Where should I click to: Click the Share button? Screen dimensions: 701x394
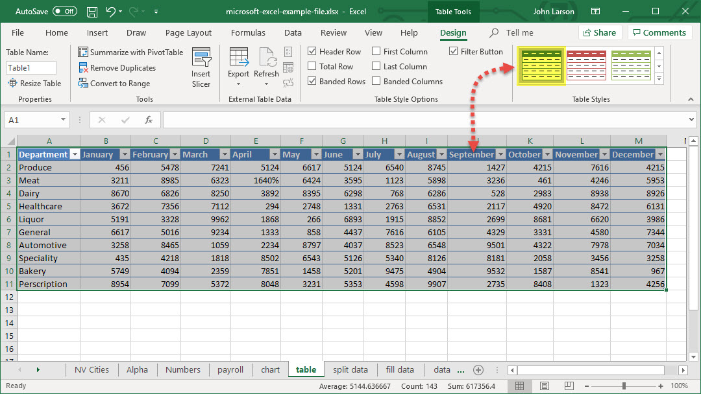click(x=599, y=33)
